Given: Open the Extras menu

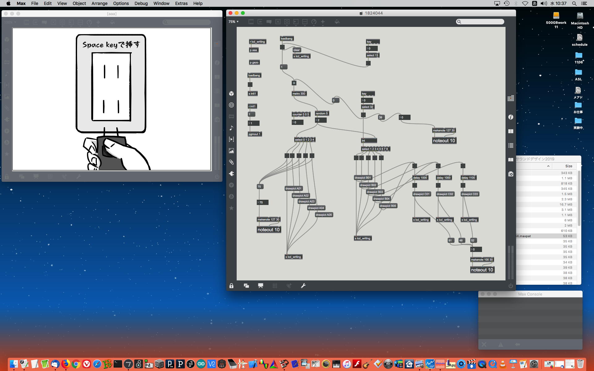Looking at the screenshot, I should click(x=181, y=3).
